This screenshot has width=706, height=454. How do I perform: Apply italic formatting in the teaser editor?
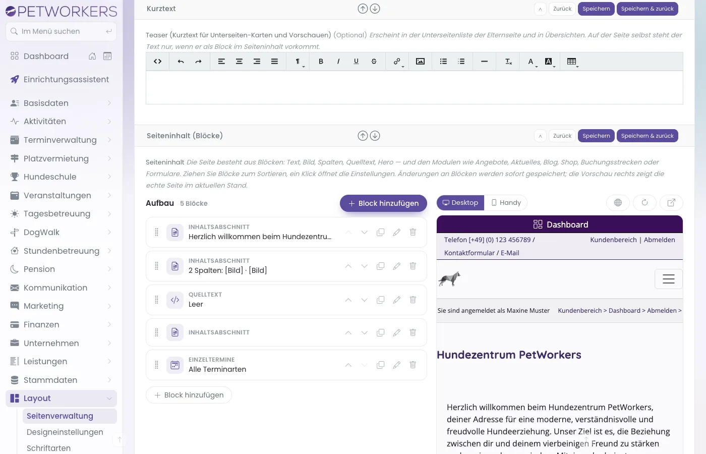click(338, 62)
